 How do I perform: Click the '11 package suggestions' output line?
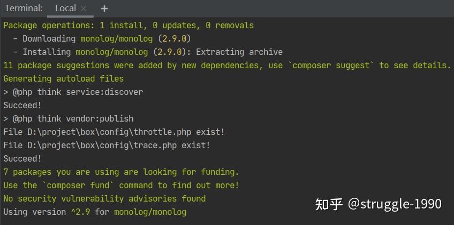coord(228,66)
